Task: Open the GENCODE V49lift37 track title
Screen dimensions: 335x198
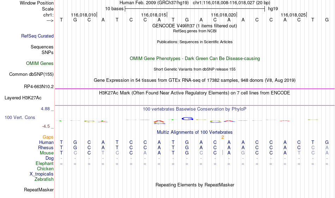Action: (195, 26)
